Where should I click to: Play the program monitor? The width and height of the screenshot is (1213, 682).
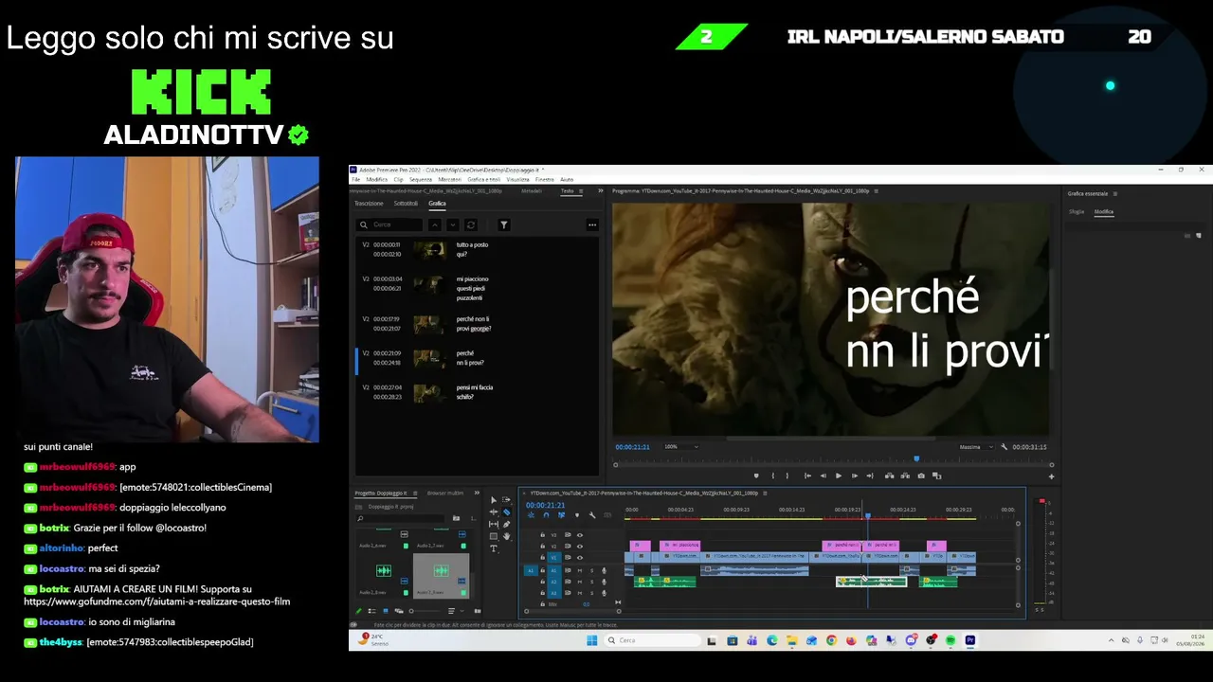pos(838,476)
